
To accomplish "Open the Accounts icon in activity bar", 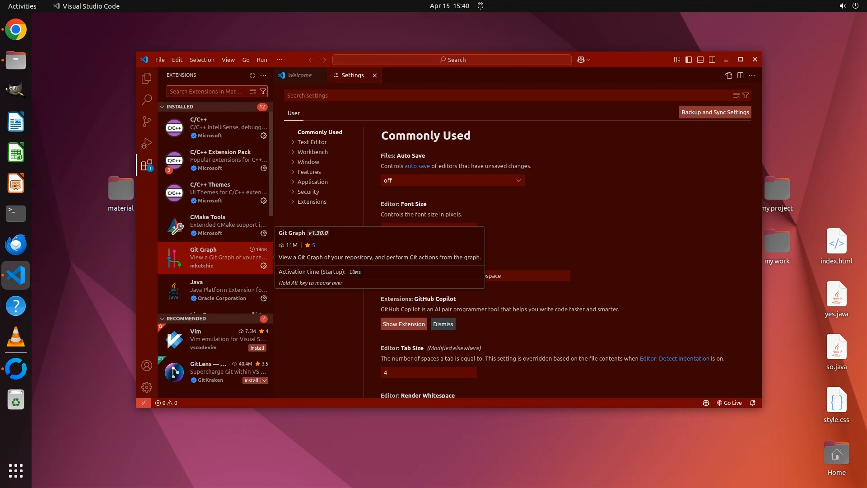I will 146,366.
